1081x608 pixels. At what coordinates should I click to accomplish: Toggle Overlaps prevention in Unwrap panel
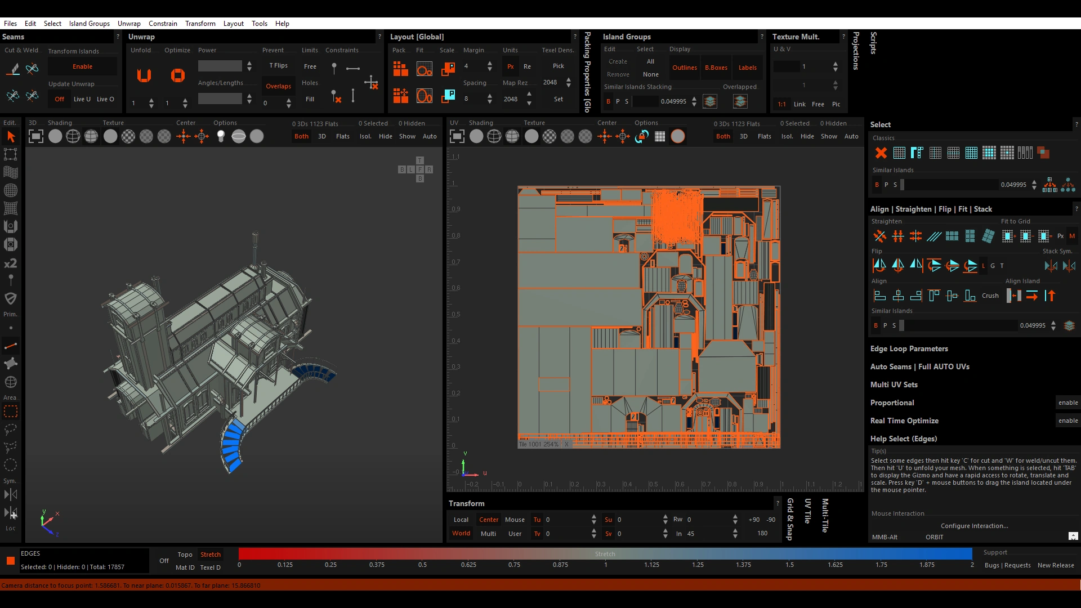[x=278, y=86]
